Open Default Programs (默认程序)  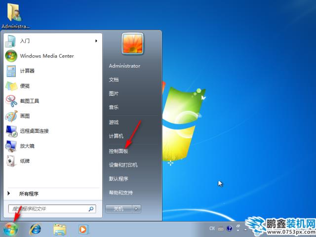tap(118, 179)
